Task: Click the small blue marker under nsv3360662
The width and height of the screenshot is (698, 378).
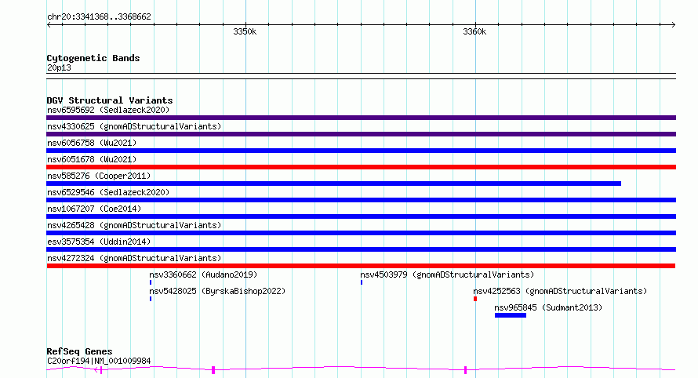Action: 151,282
